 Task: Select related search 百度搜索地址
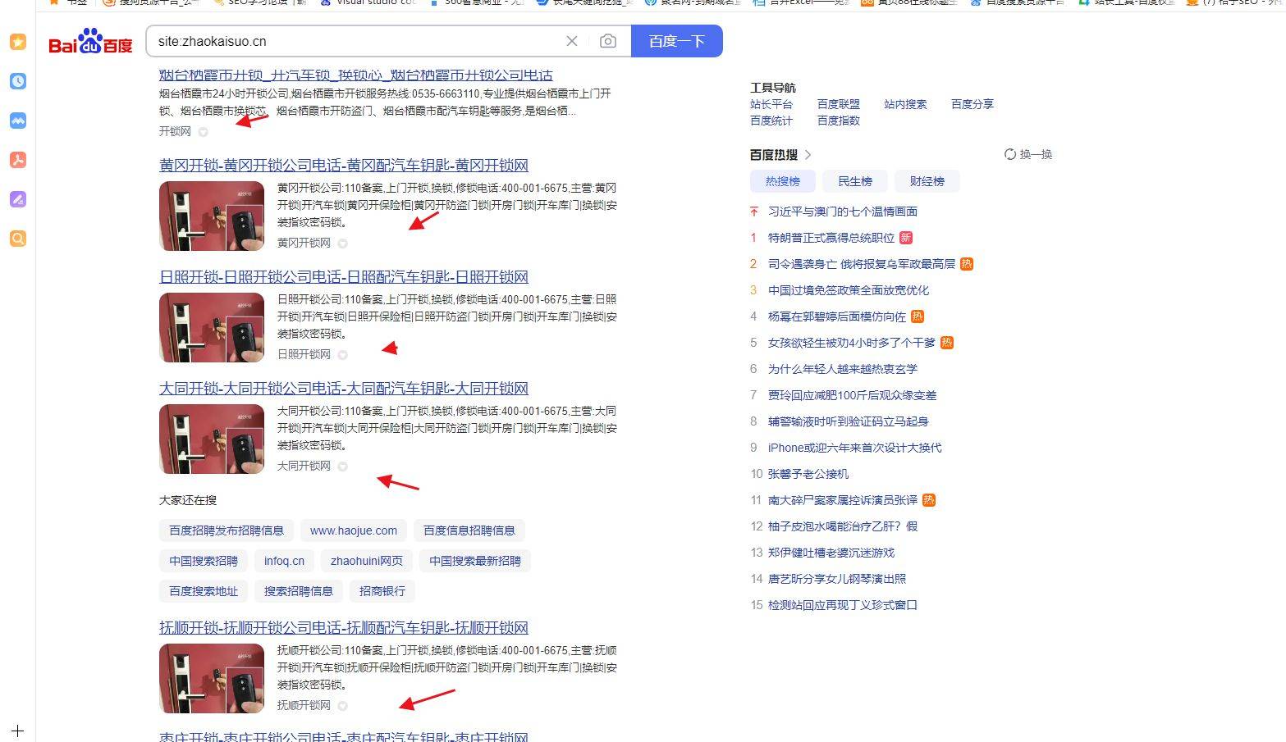204,591
